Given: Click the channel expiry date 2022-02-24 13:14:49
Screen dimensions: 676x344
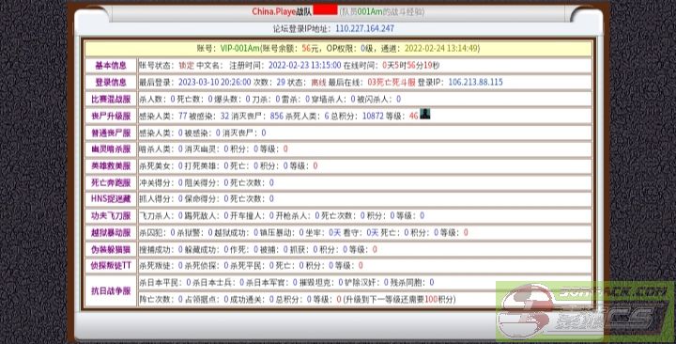Looking at the screenshot, I should (440, 48).
